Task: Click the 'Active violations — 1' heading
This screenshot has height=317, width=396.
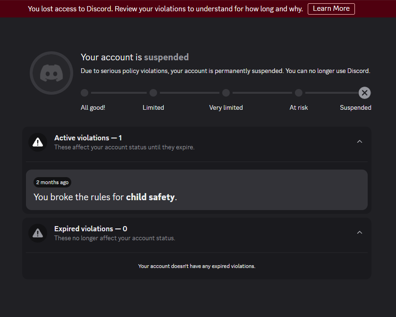Action: pyautogui.click(x=88, y=138)
